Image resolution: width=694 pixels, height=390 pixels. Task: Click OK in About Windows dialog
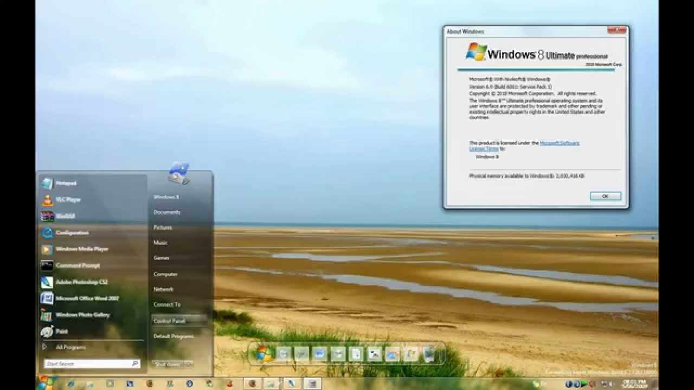tap(606, 196)
